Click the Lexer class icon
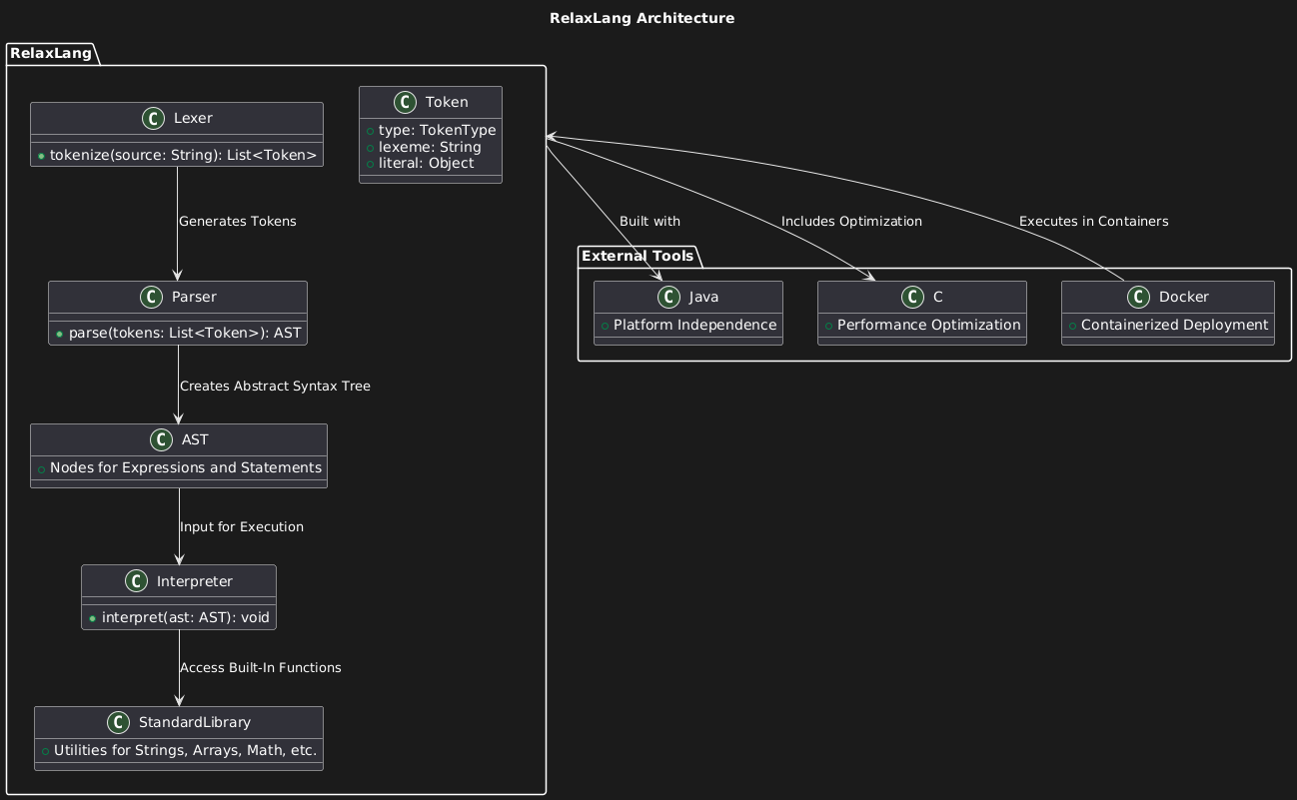Image resolution: width=1297 pixels, height=800 pixels. click(x=153, y=118)
